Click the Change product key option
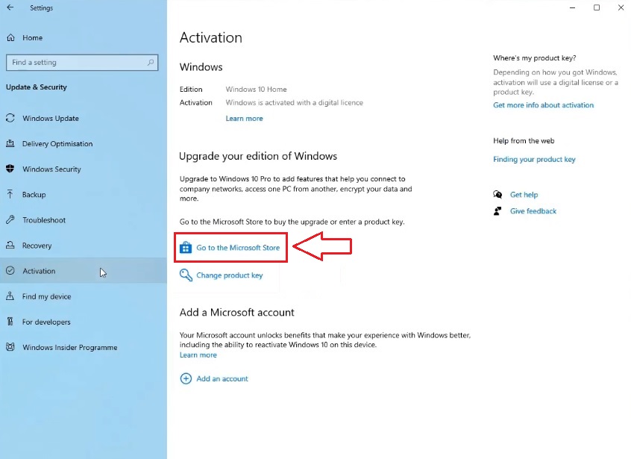631x459 pixels. pos(229,275)
